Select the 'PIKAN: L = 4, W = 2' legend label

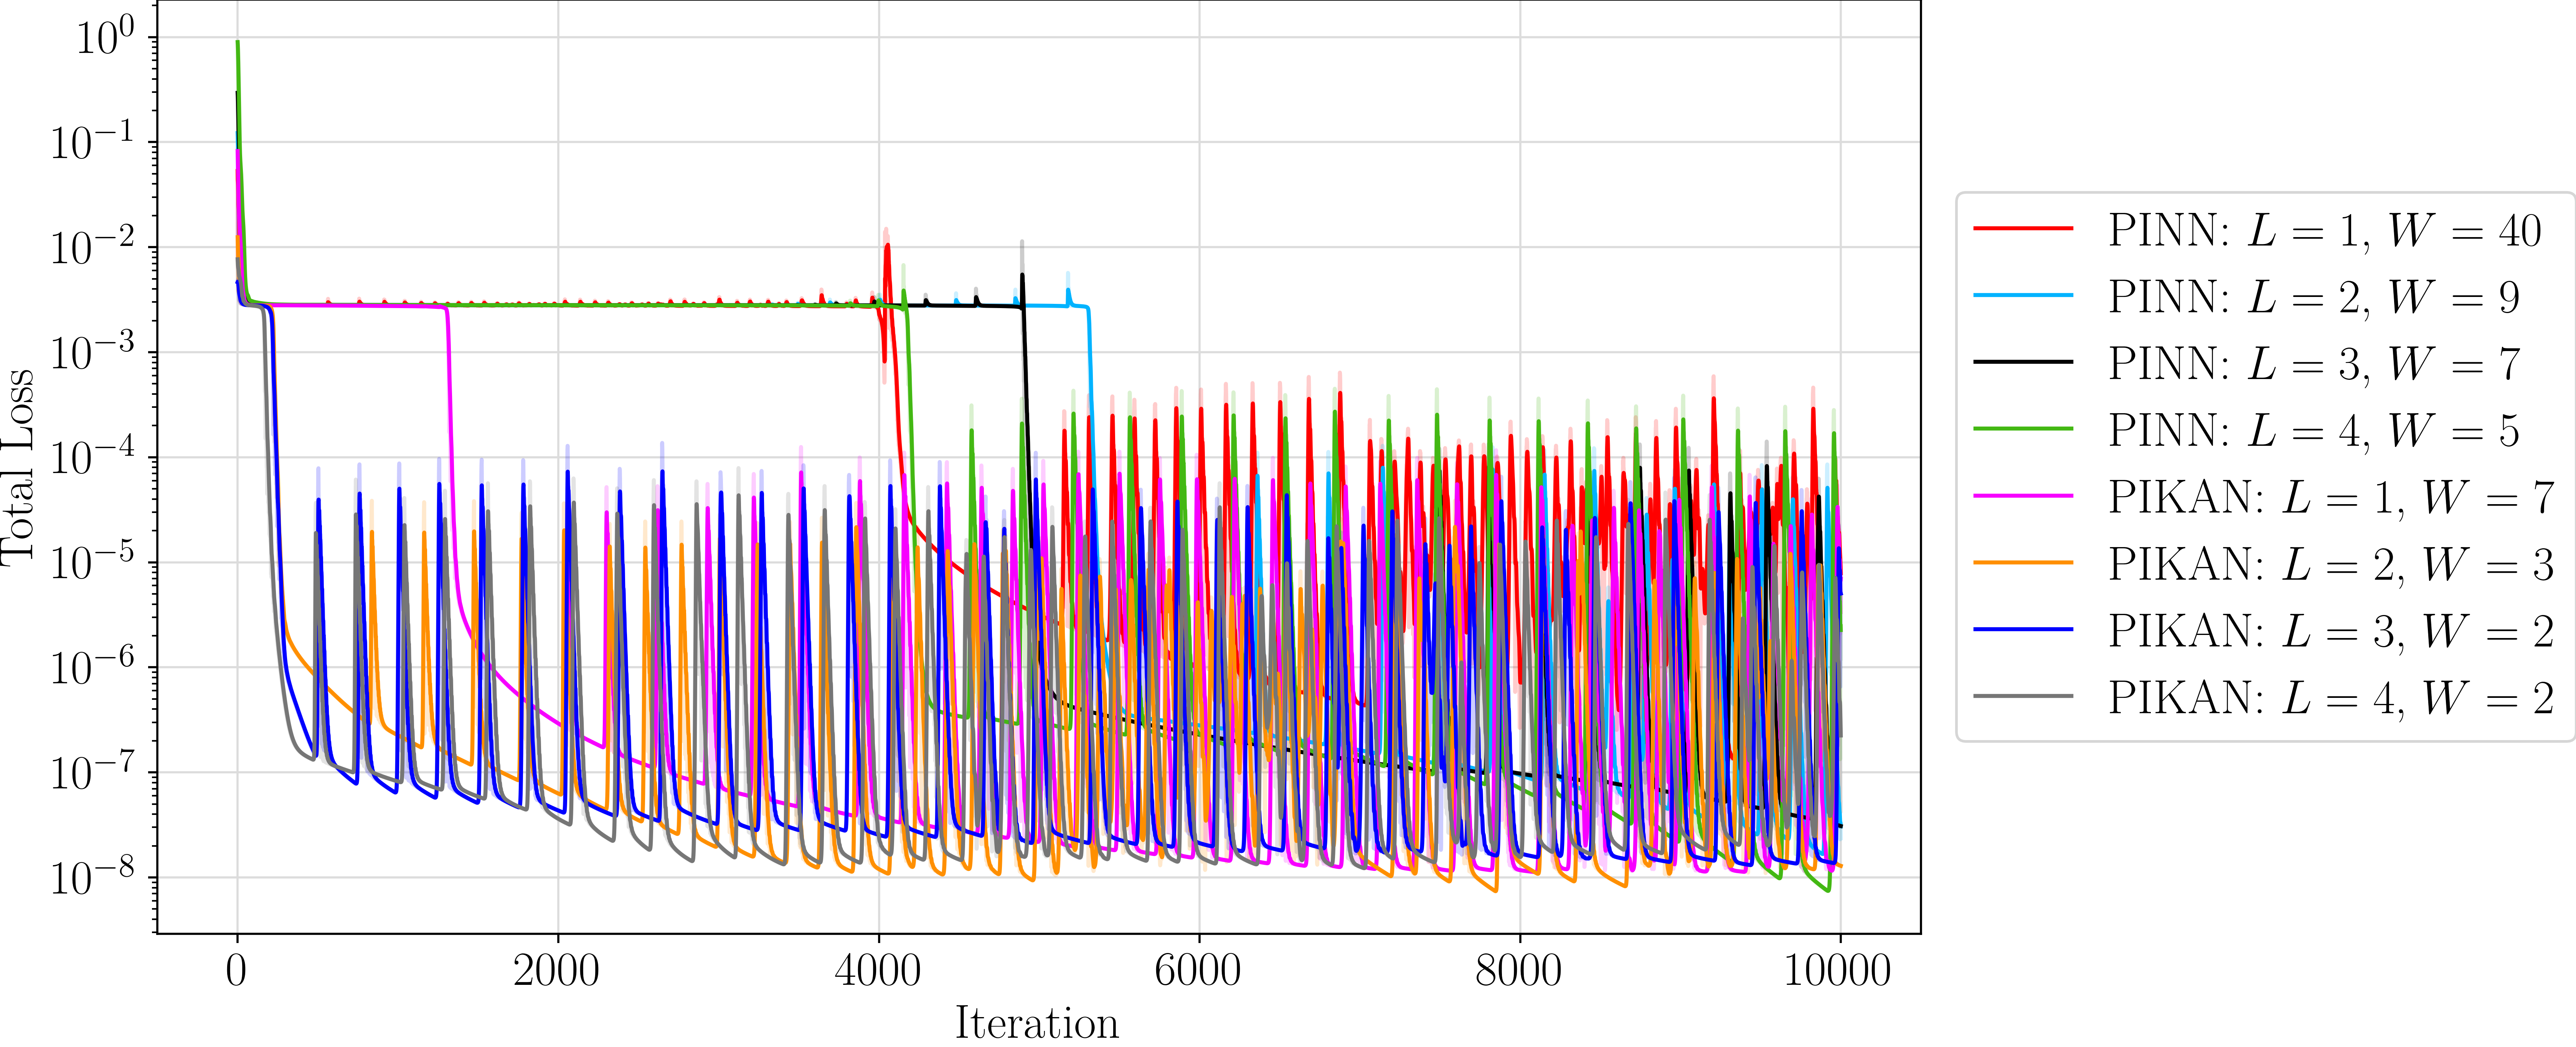[2331, 698]
